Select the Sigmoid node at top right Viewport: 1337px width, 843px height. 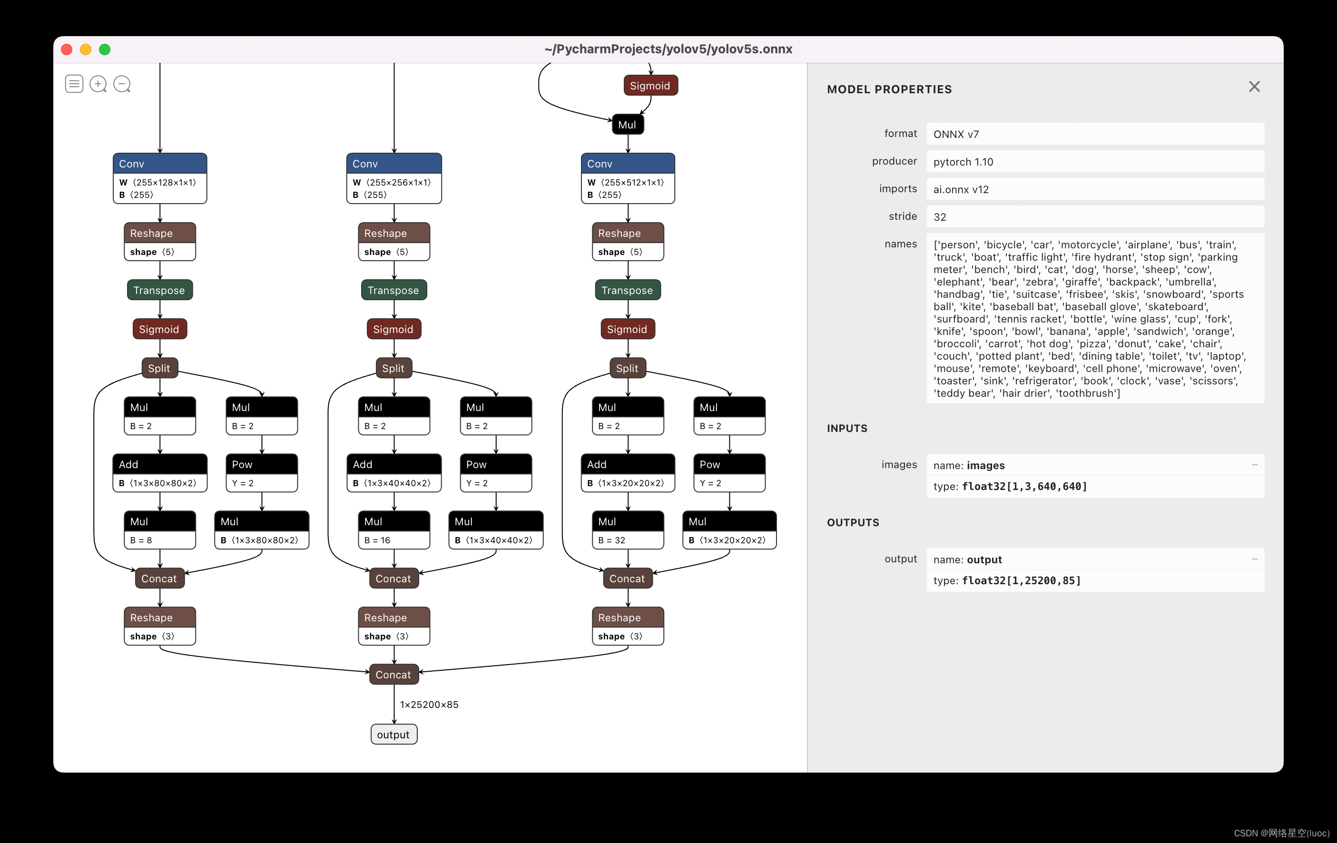pyautogui.click(x=650, y=86)
